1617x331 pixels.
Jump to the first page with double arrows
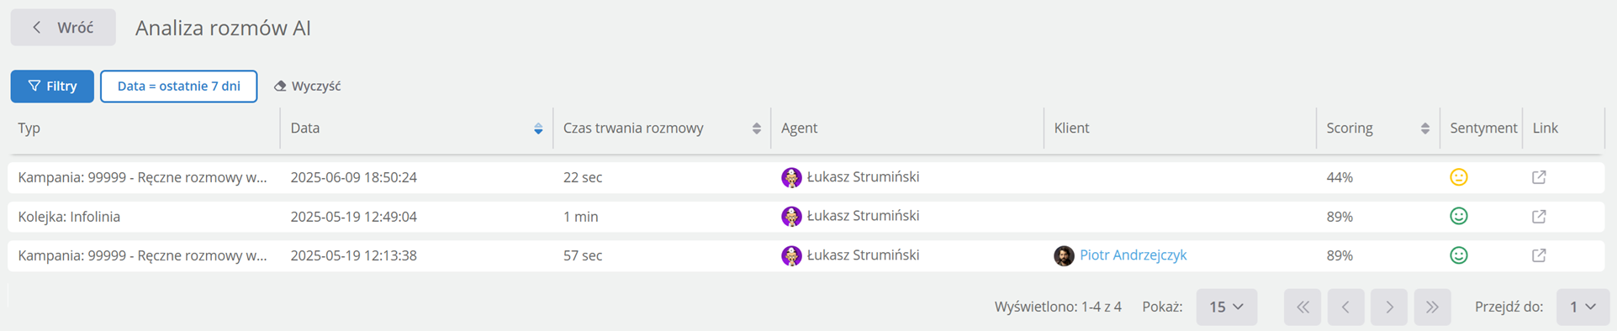pyautogui.click(x=1303, y=307)
